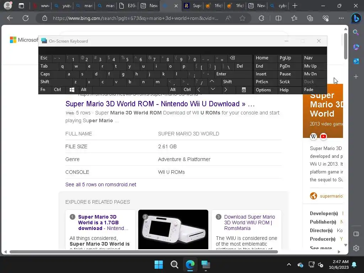
Task: Open Split screen icon in toolbar
Action: pos(278,18)
